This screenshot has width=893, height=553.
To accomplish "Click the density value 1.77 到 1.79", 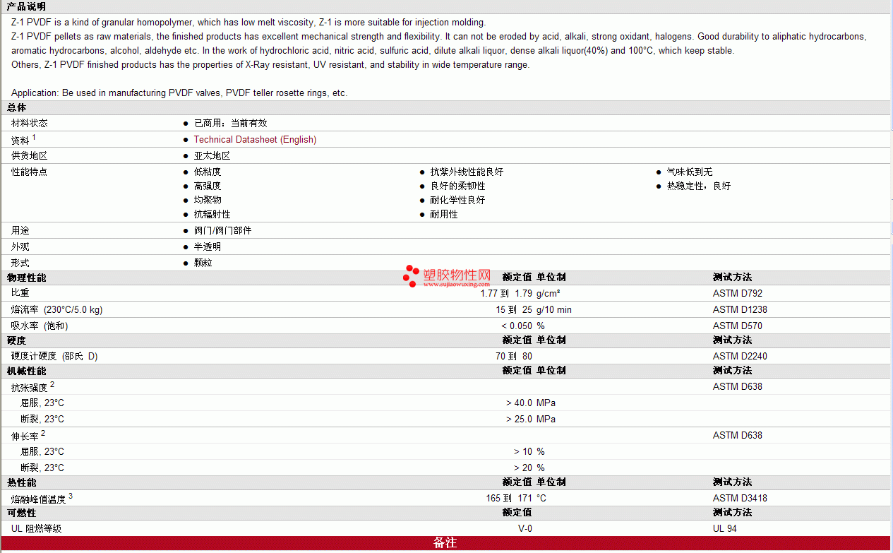I will pos(506,293).
